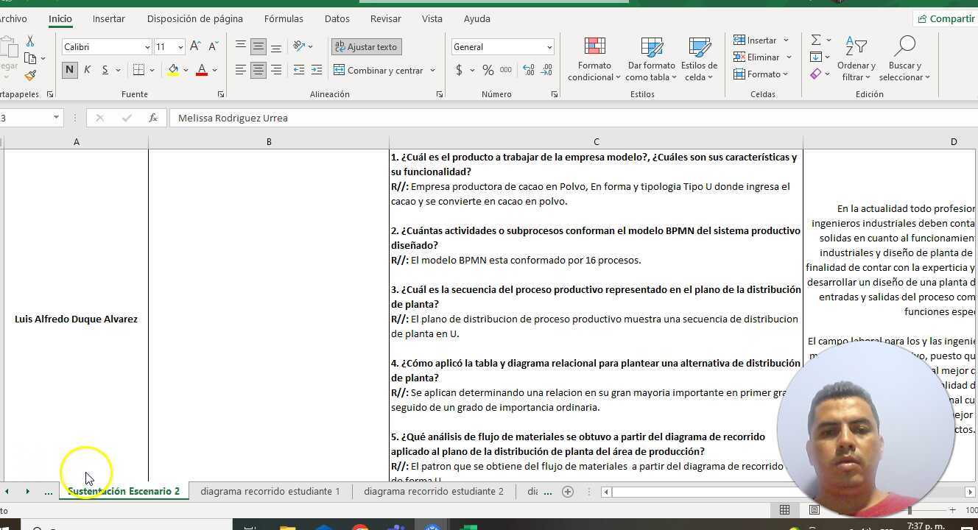The height and width of the screenshot is (530, 978).
Task: Click the Cut scissors icon
Action: [30, 41]
